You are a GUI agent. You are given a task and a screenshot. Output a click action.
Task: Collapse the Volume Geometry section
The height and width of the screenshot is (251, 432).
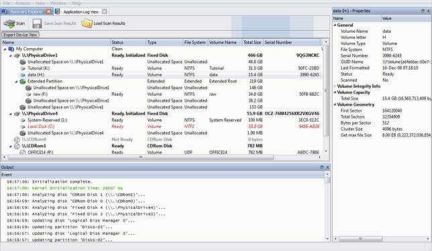pos(335,104)
